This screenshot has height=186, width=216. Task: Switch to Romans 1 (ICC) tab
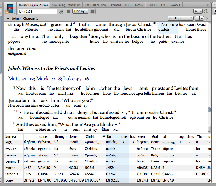(x=121, y=5)
